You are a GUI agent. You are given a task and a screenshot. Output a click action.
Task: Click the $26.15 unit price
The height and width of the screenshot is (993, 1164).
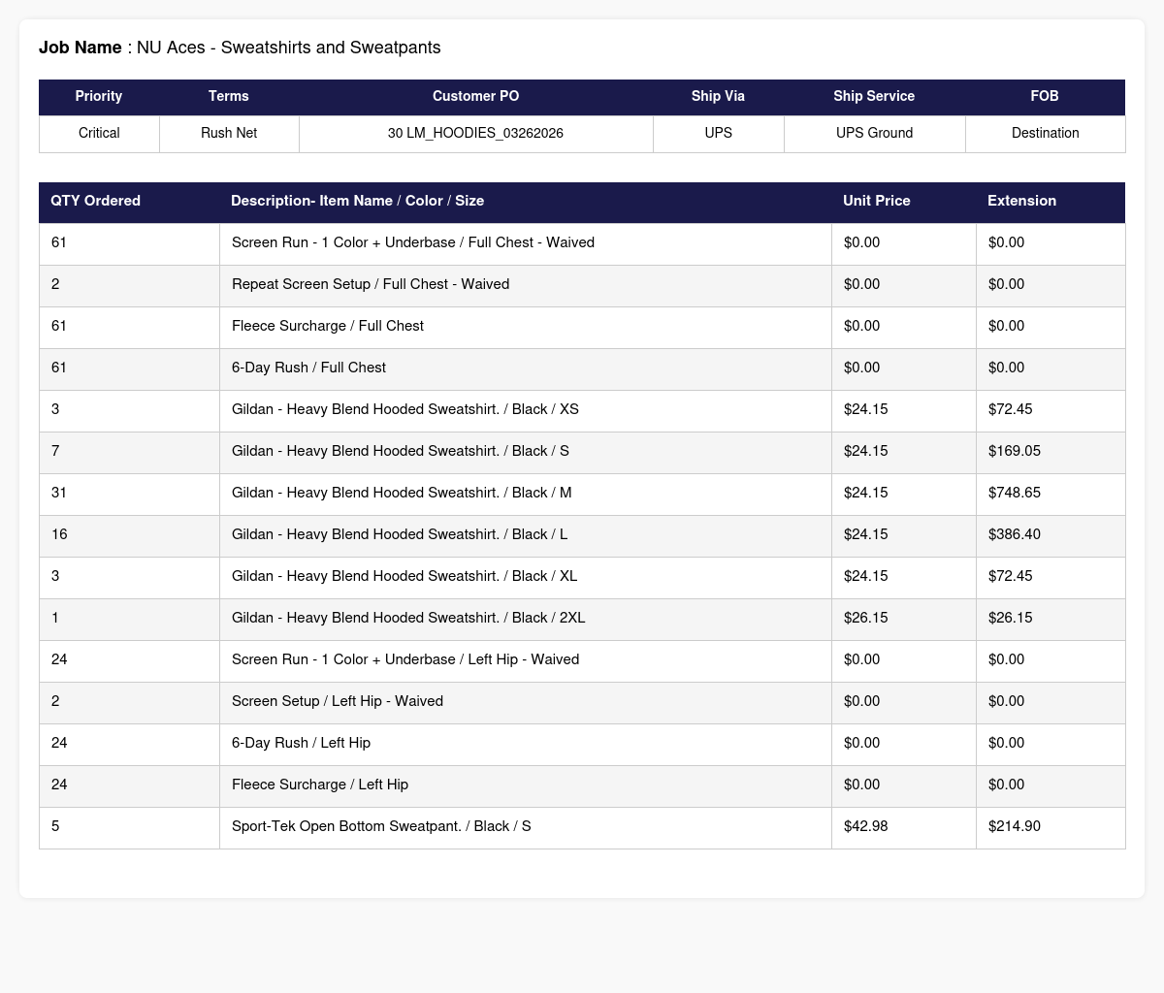pyautogui.click(x=866, y=618)
